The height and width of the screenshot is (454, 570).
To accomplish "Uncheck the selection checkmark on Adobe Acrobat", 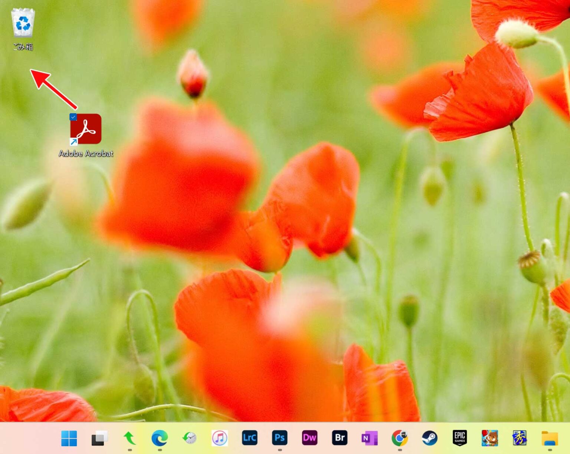I will [x=73, y=117].
